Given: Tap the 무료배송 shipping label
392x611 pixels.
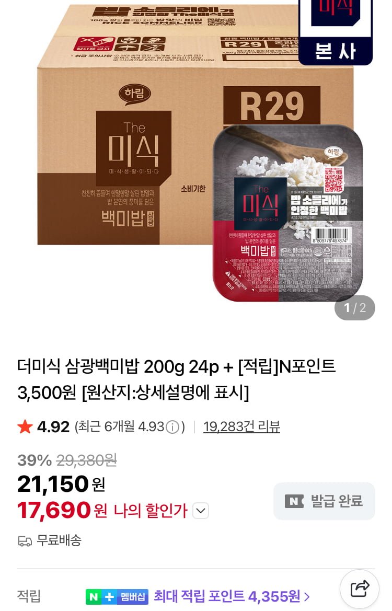Looking at the screenshot, I should (59, 540).
